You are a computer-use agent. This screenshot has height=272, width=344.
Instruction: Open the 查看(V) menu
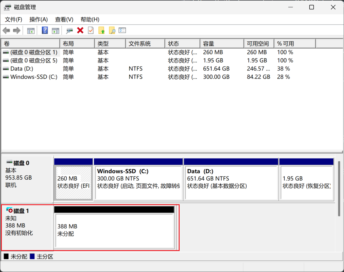[x=64, y=19]
